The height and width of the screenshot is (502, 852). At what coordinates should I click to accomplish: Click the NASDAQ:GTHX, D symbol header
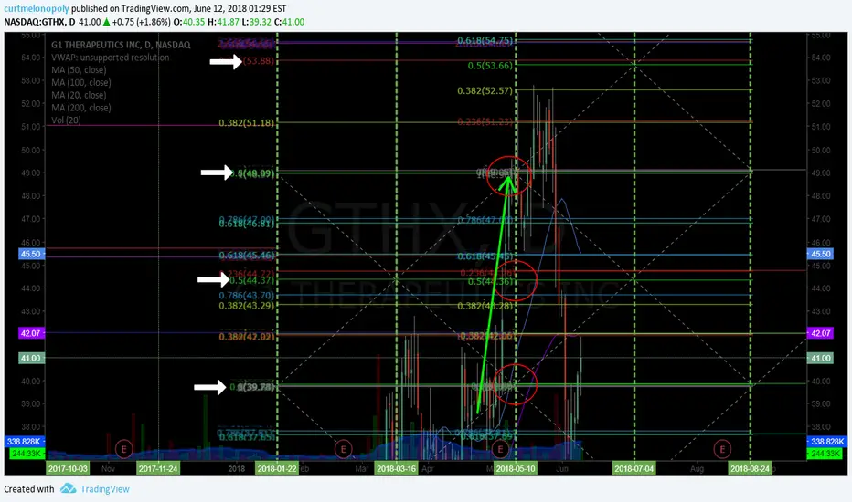(39, 22)
